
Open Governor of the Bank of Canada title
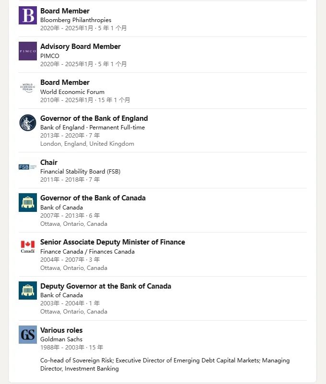(93, 198)
